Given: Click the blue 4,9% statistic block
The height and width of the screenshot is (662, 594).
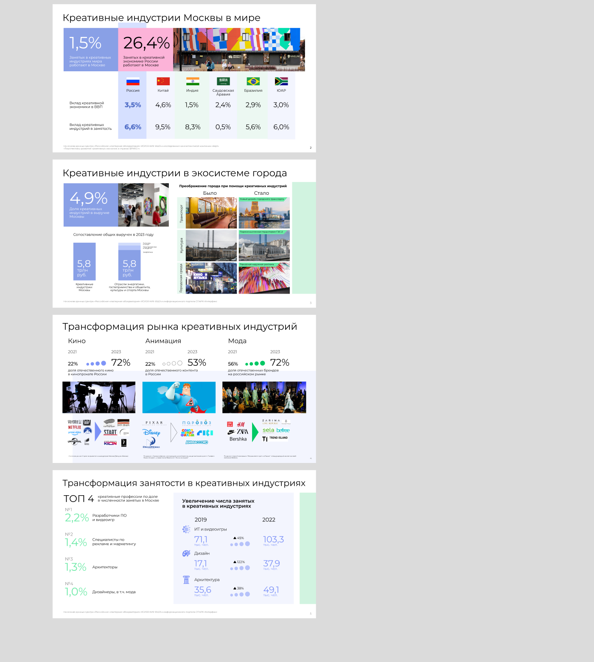Looking at the screenshot, I should pyautogui.click(x=91, y=205).
